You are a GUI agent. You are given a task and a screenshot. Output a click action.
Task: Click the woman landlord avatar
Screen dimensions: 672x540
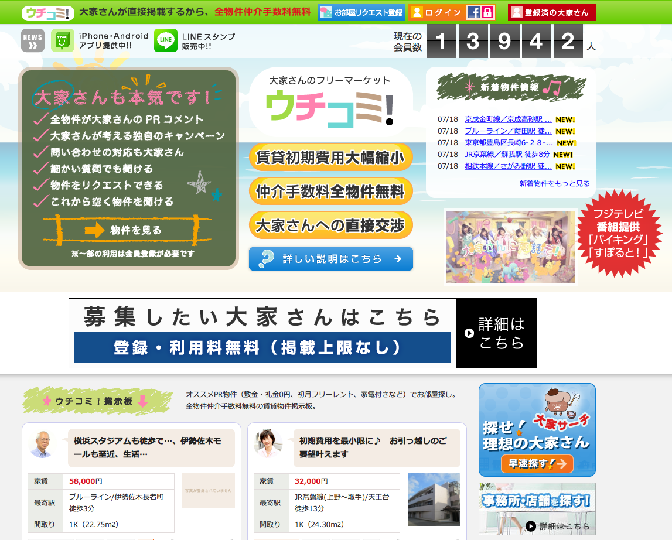(x=268, y=443)
